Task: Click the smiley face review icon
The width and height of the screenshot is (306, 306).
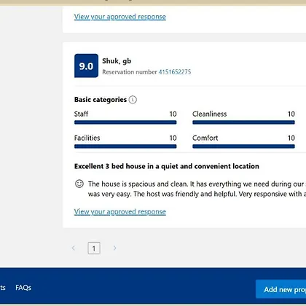Action: click(79, 184)
